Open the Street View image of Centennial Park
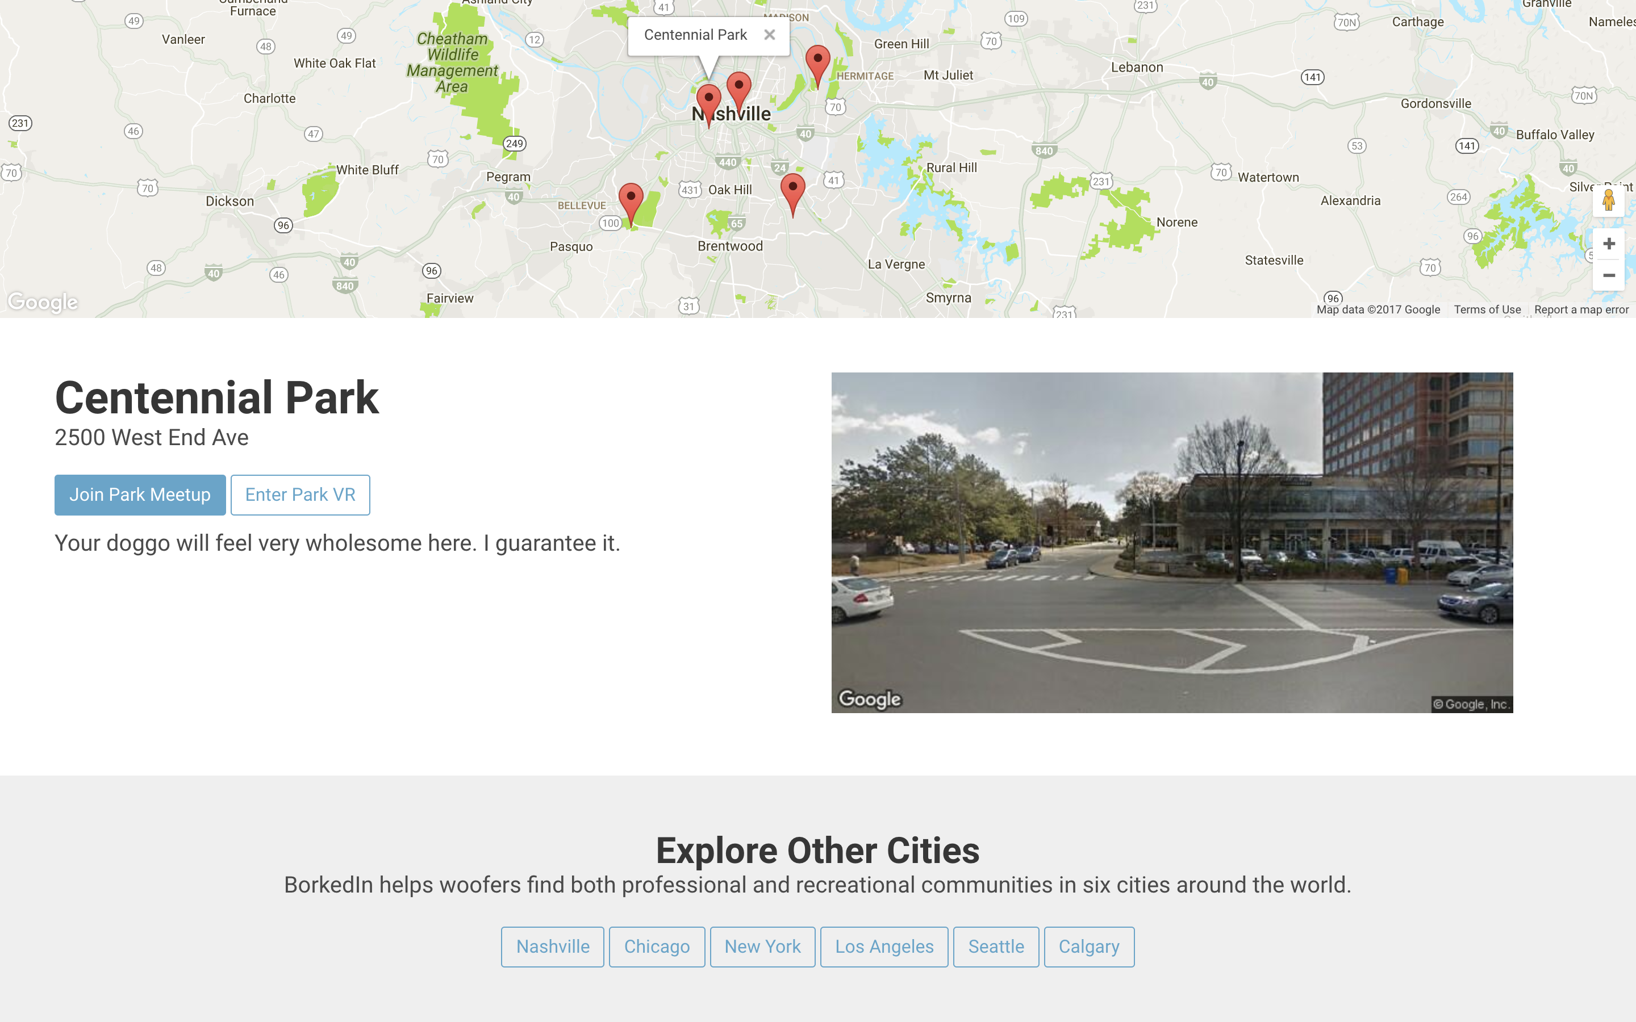The height and width of the screenshot is (1022, 1636). click(1171, 542)
